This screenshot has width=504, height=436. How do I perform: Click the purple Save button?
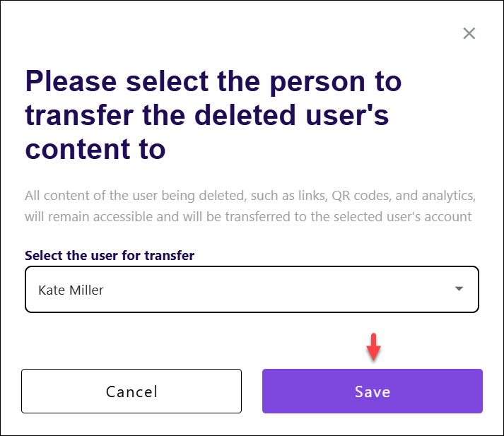(x=373, y=391)
